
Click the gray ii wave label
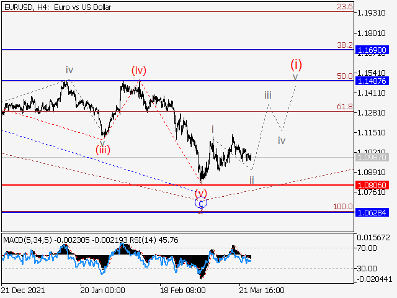pos(251,181)
